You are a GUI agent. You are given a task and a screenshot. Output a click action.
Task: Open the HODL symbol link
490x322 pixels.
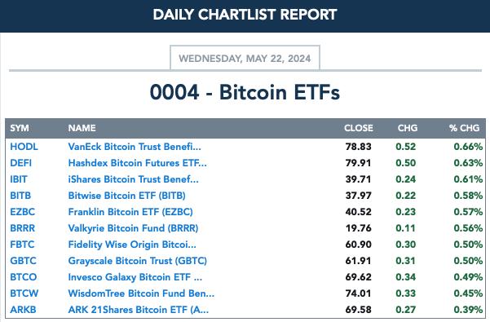click(24, 147)
